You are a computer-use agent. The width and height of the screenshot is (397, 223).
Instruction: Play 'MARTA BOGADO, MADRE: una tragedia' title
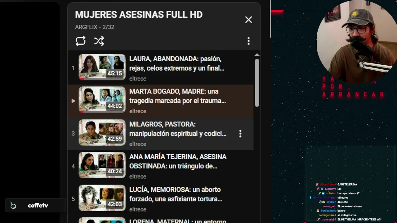click(178, 96)
